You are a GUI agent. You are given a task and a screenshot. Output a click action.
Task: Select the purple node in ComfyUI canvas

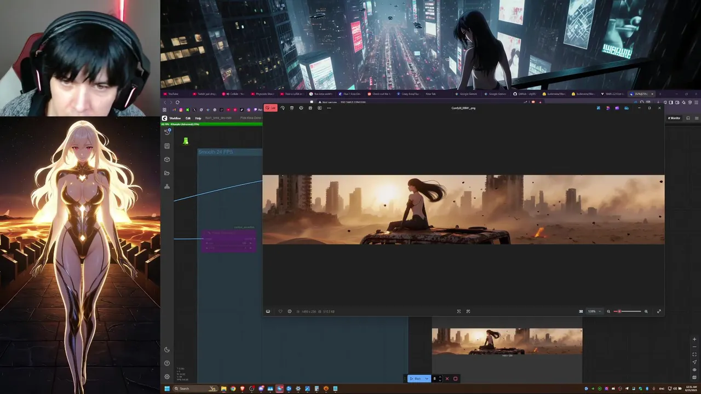pos(229,241)
